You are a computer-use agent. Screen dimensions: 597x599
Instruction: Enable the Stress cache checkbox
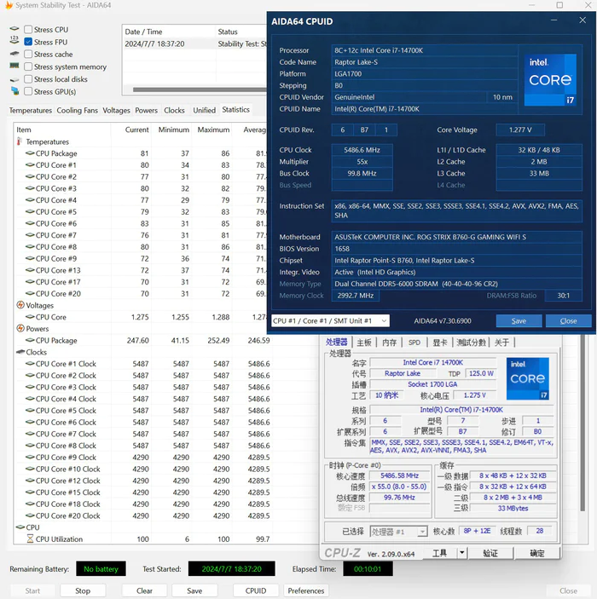(x=28, y=55)
